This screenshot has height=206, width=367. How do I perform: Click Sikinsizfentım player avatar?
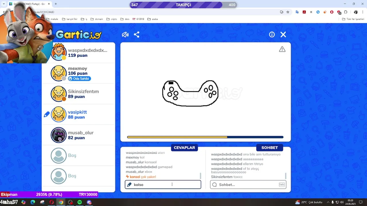coord(59,94)
